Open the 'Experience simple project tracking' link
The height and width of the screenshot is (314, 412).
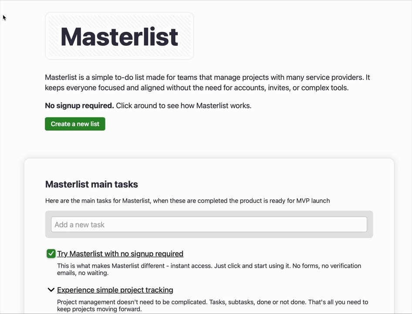pos(115,290)
